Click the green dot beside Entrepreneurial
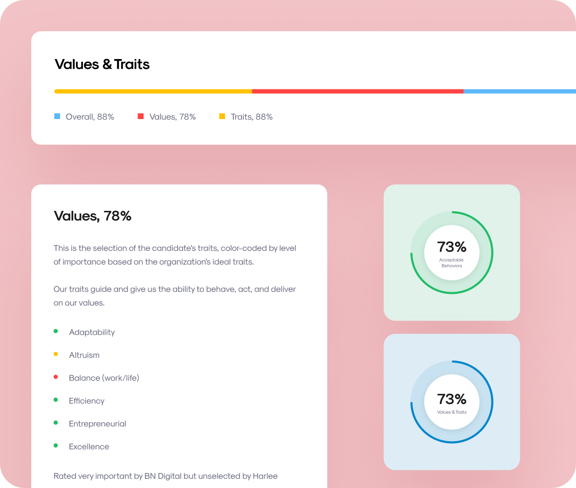 [x=56, y=423]
